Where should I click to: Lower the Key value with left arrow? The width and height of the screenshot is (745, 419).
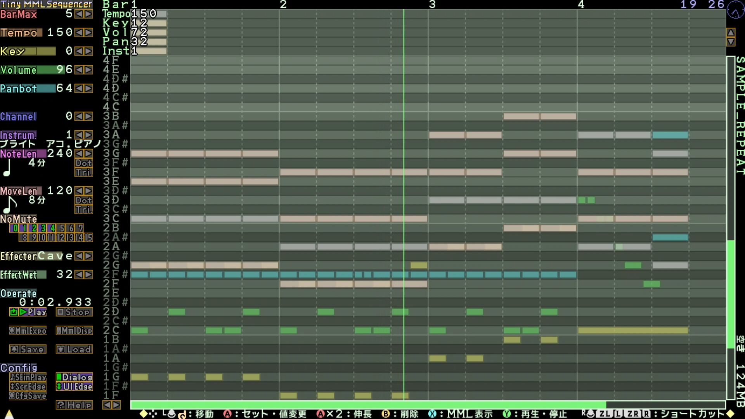[x=79, y=51]
